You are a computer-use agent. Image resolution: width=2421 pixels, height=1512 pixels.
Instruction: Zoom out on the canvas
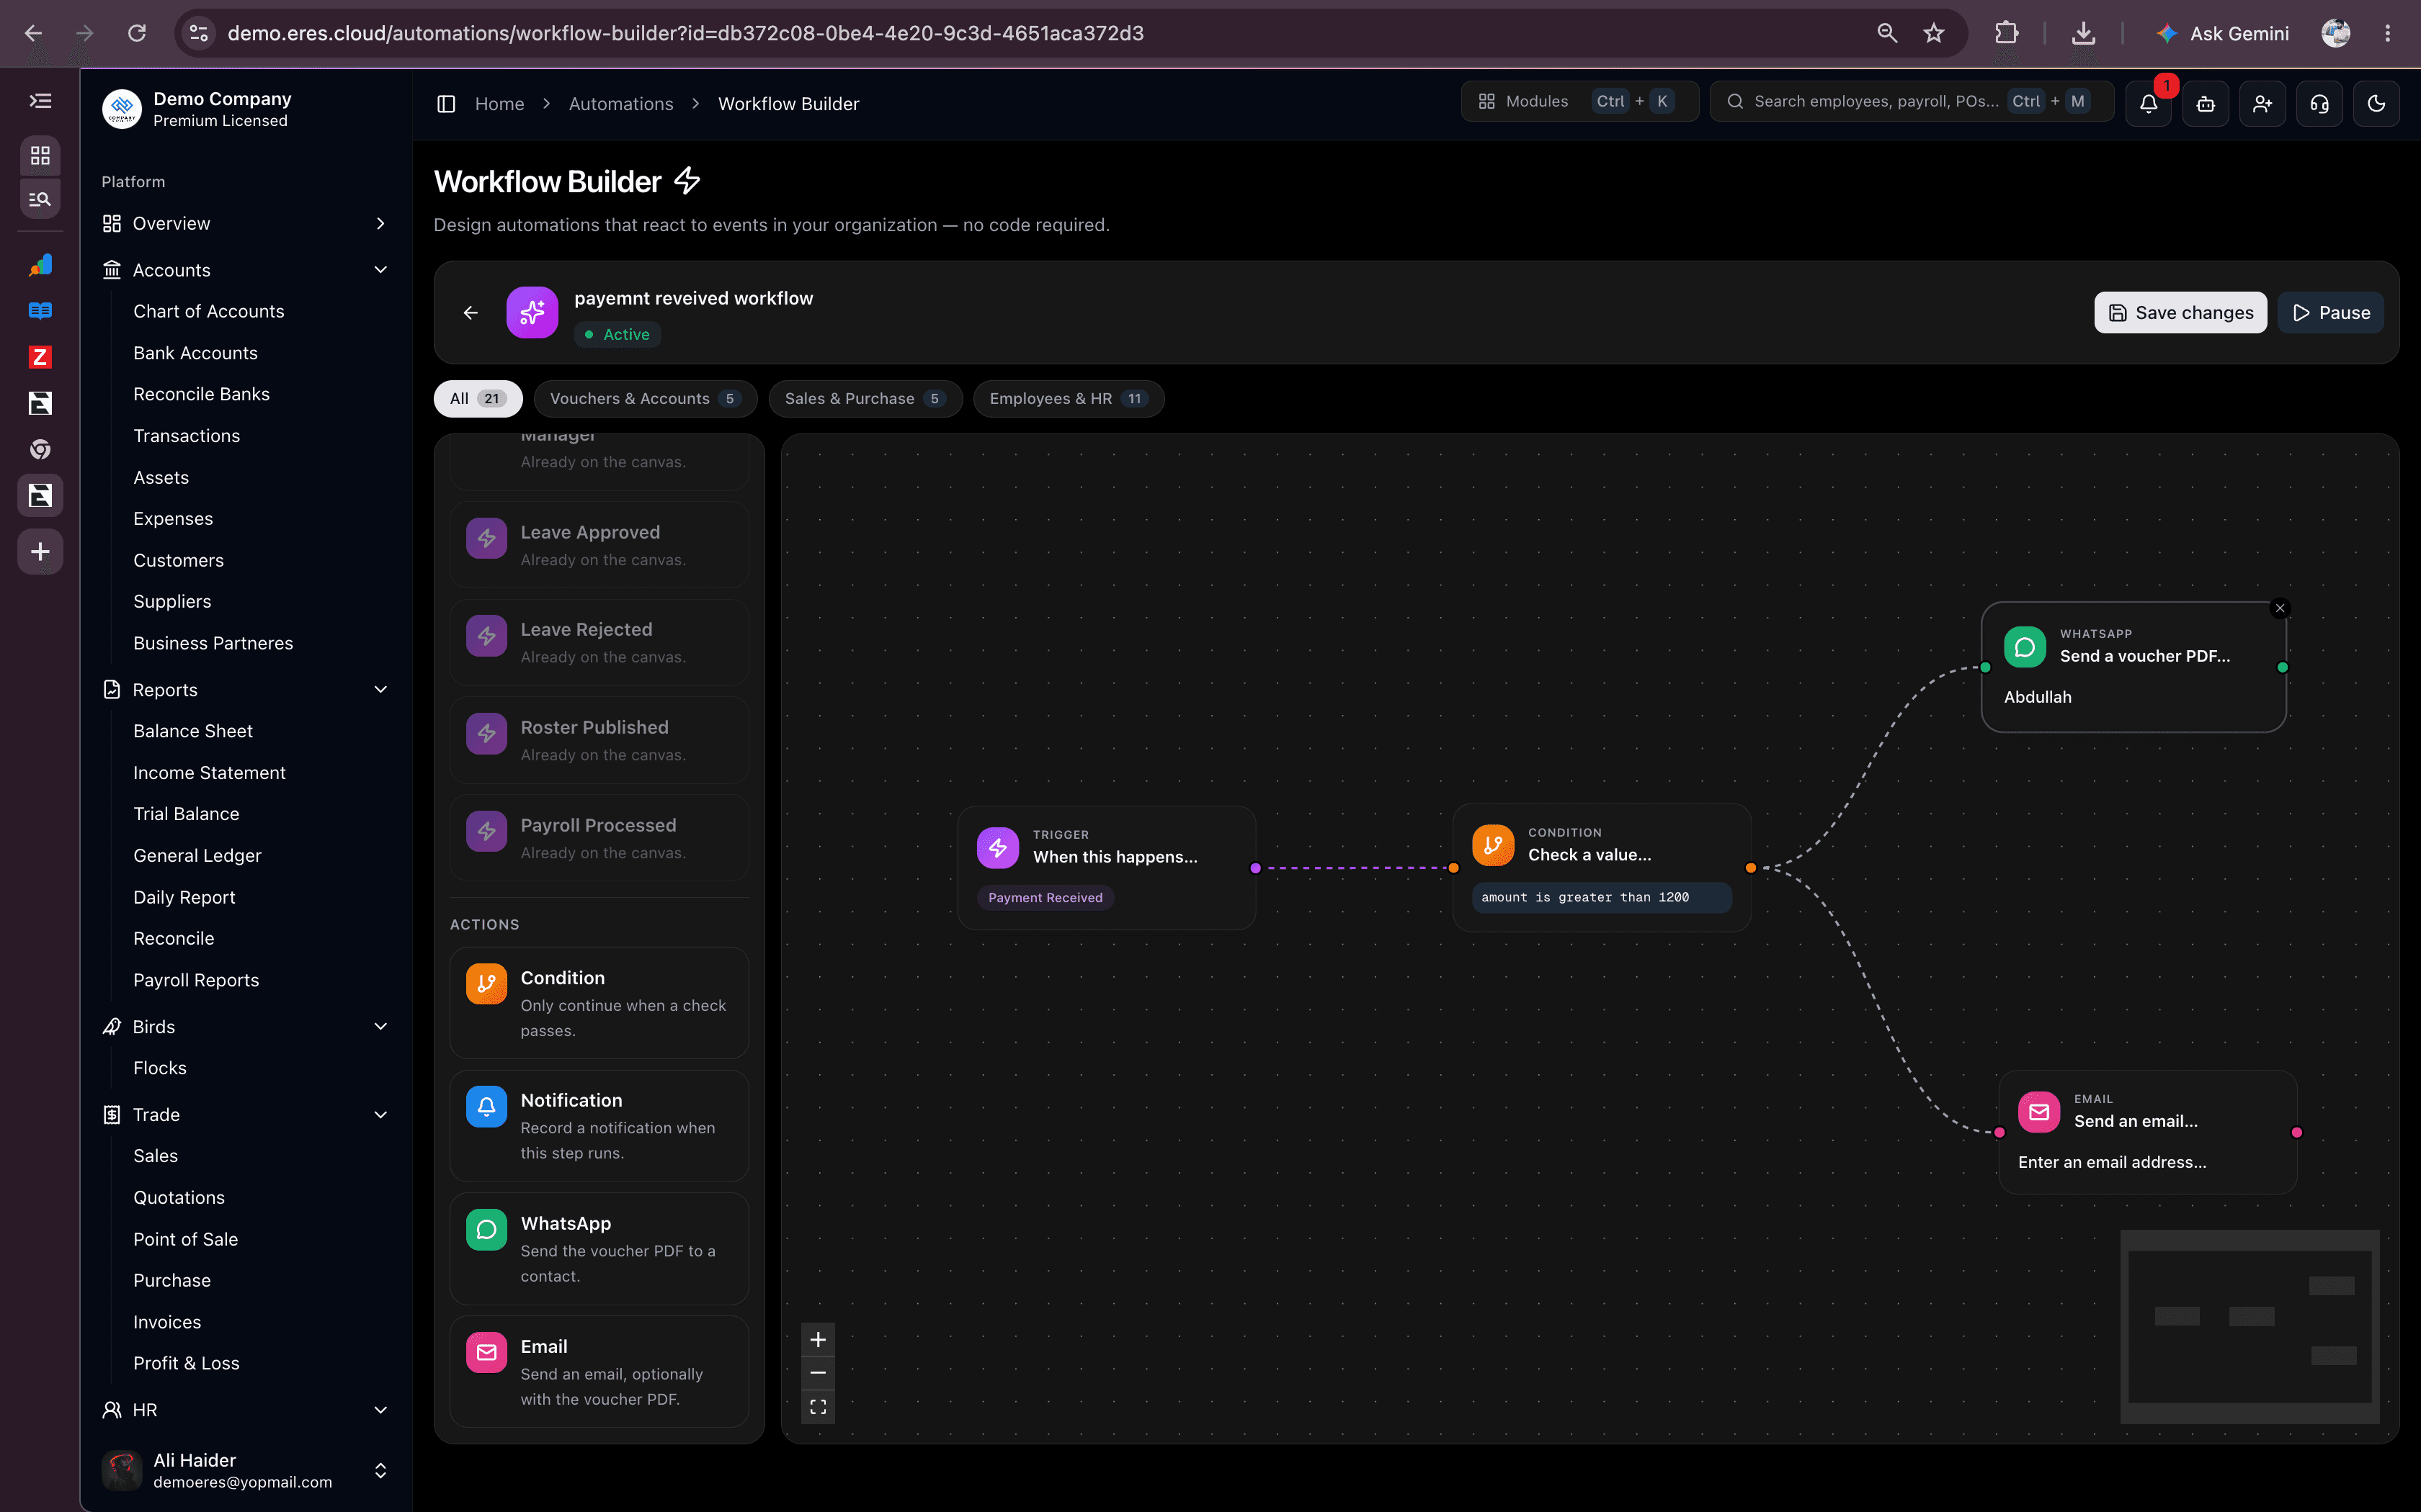[817, 1373]
